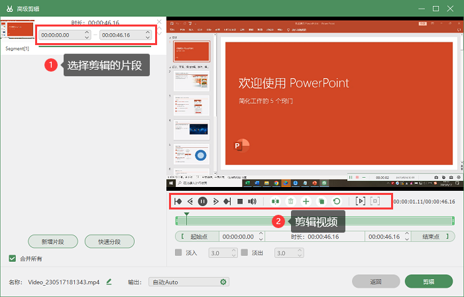The width and height of the screenshot is (464, 297).
Task: Increase the segment list start time
Action: click(87, 32)
